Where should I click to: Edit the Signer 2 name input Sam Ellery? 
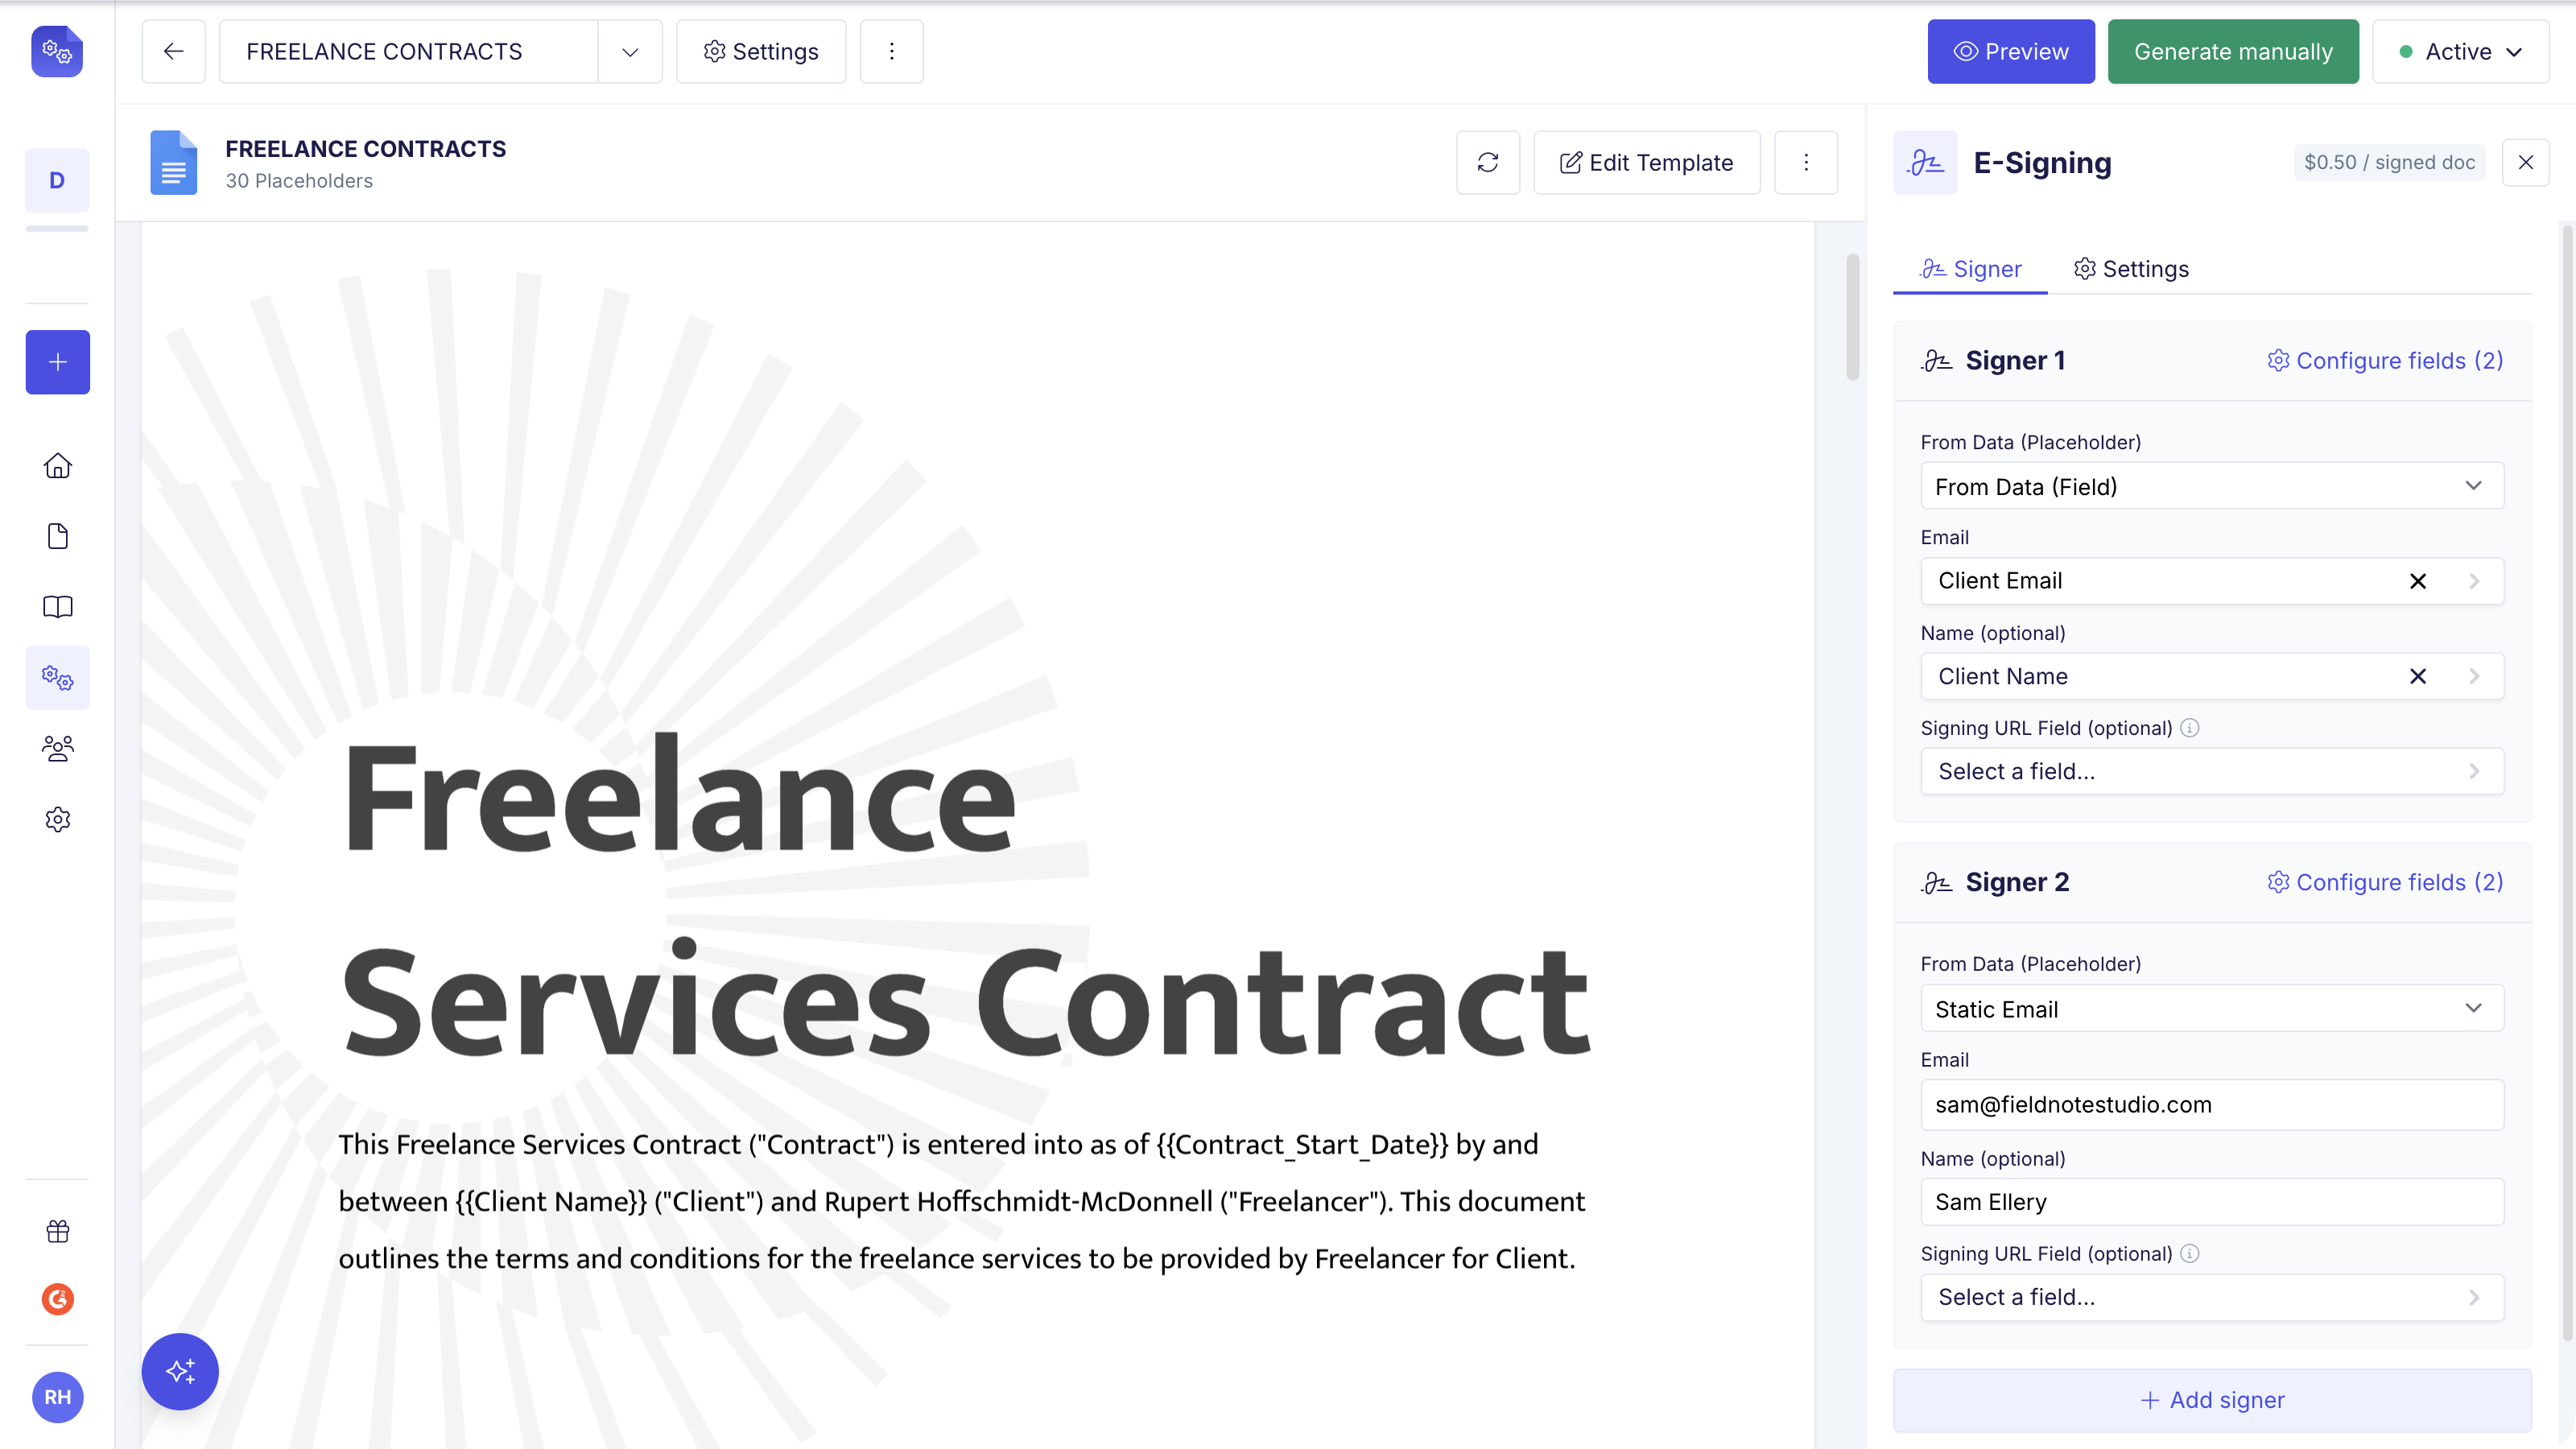click(x=2212, y=1201)
